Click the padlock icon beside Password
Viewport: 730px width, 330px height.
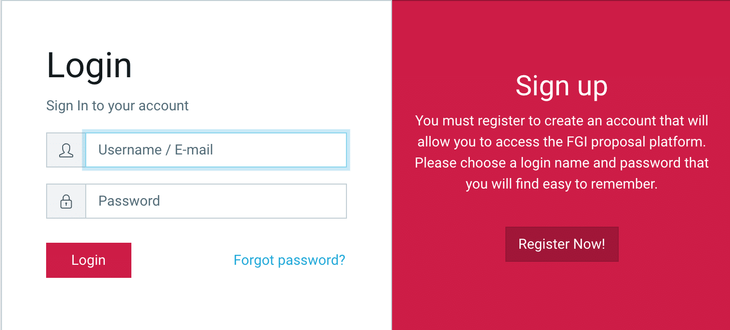66,202
